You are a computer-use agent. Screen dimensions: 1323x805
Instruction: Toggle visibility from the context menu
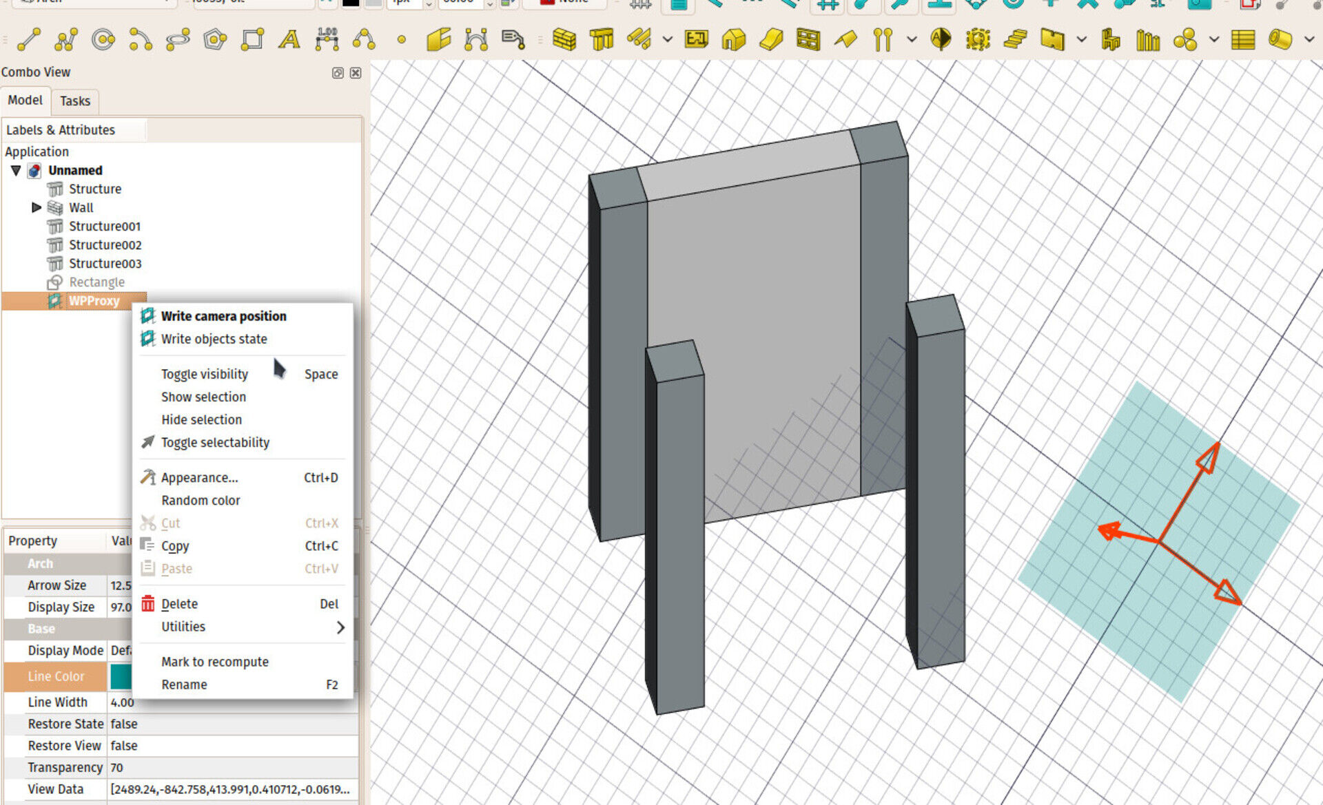click(205, 374)
